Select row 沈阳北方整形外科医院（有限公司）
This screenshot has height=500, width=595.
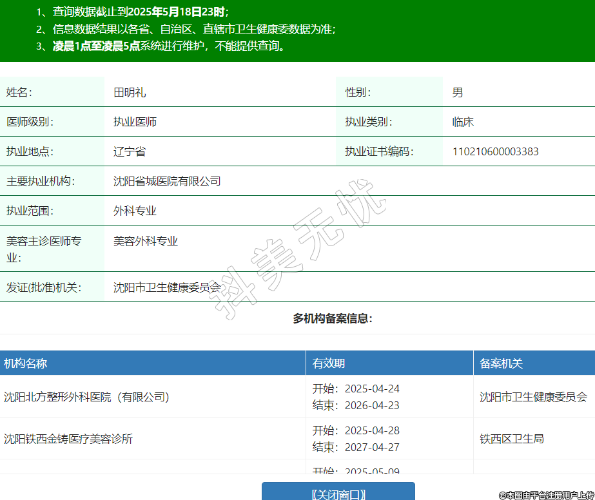click(86, 397)
